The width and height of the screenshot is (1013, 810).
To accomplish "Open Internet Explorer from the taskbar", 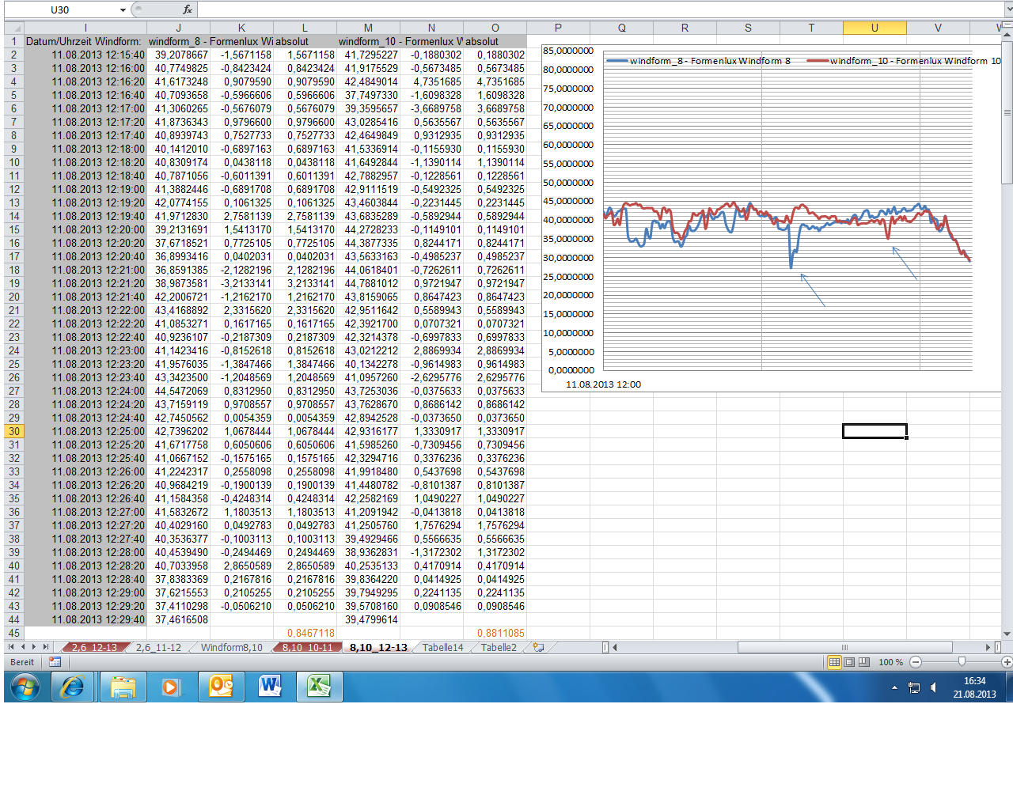I will 73,687.
